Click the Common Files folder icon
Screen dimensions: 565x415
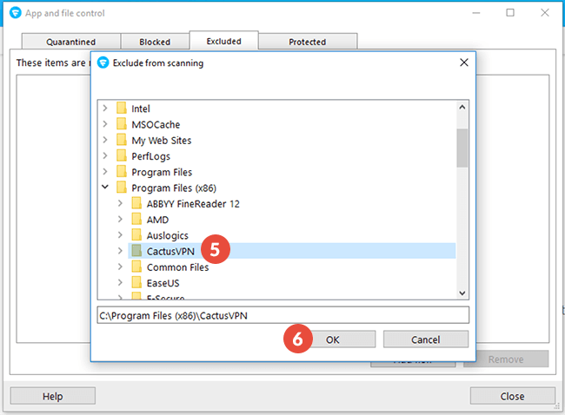[136, 267]
